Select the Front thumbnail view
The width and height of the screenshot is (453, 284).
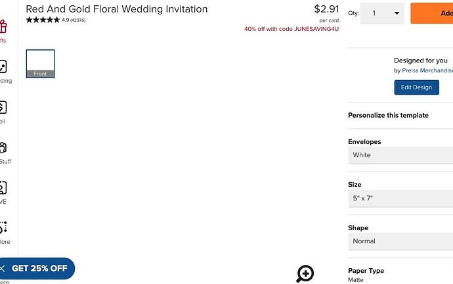(40, 64)
